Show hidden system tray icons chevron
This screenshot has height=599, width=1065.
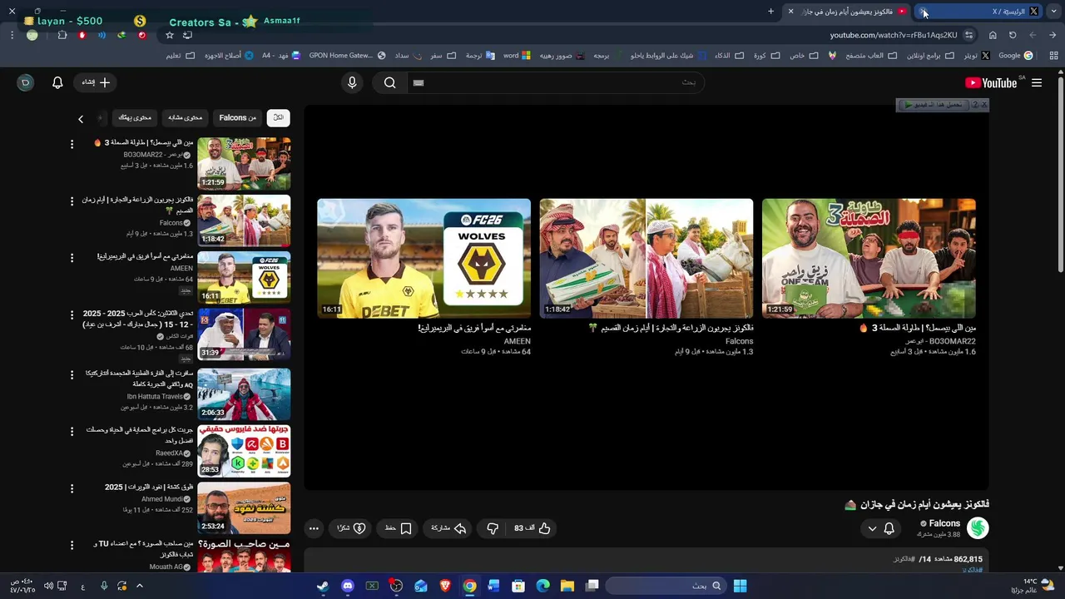coord(139,586)
